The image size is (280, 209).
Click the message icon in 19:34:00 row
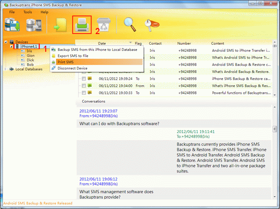tap(90, 85)
